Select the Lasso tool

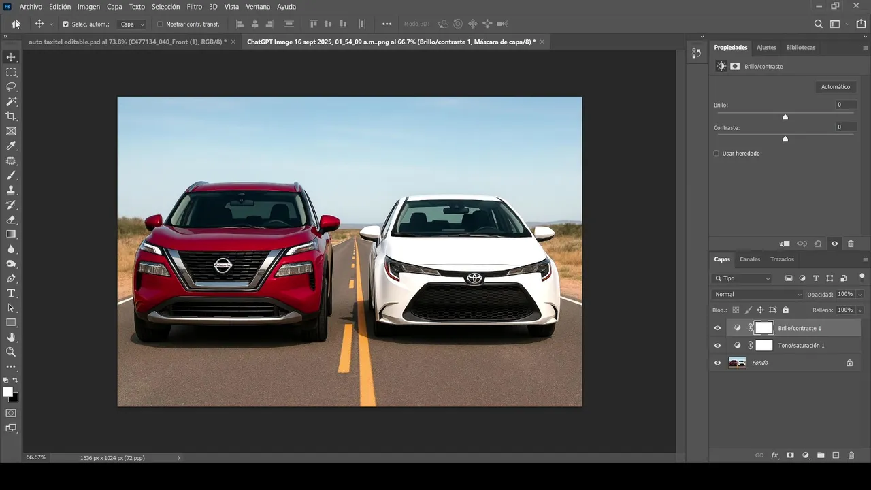coord(11,87)
